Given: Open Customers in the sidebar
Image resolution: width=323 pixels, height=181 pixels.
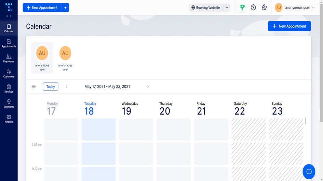Looking at the screenshot, I should (9, 74).
